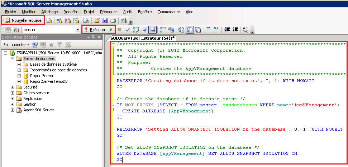Uncomment the selected lines

pyautogui.click(x=216, y=29)
